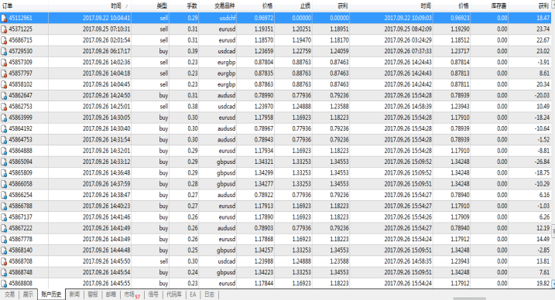Select the buy order icon for 45729530
The image size is (555, 300).
(x=4, y=51)
